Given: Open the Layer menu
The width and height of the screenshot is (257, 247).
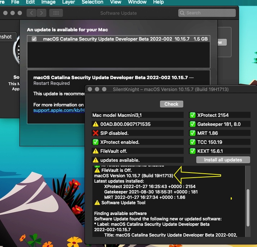Looking at the screenshot, I should click(x=69, y=2).
